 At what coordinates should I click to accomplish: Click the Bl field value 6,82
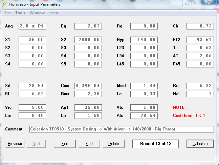pyautogui.click(x=32, y=94)
